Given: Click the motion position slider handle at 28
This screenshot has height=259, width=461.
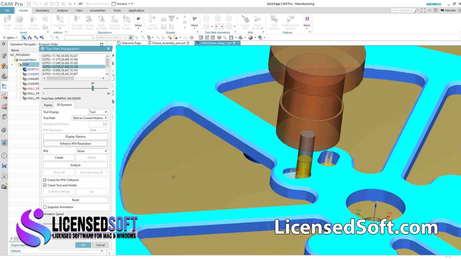Looking at the screenshot, I should tap(93, 88).
